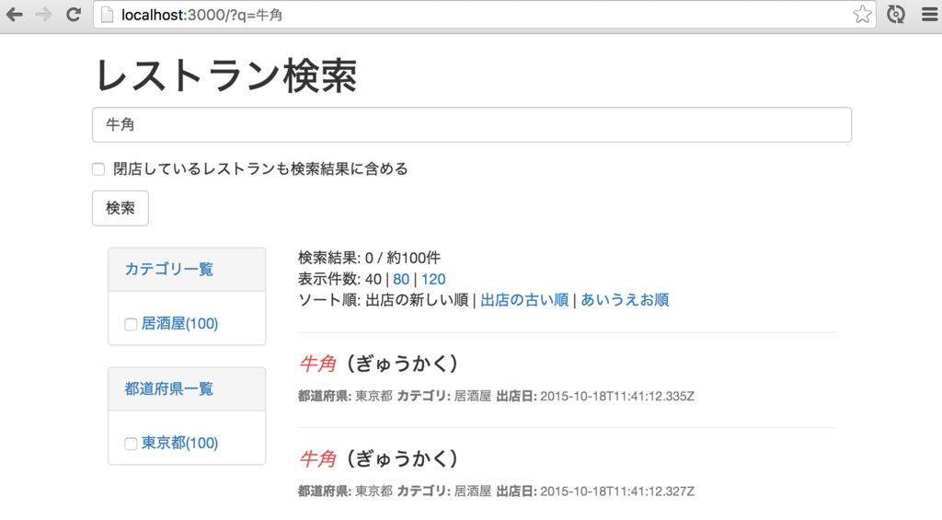The image size is (942, 520).
Task: Click the date 2015-10-18T11:41:12.335Z
Action: point(617,396)
